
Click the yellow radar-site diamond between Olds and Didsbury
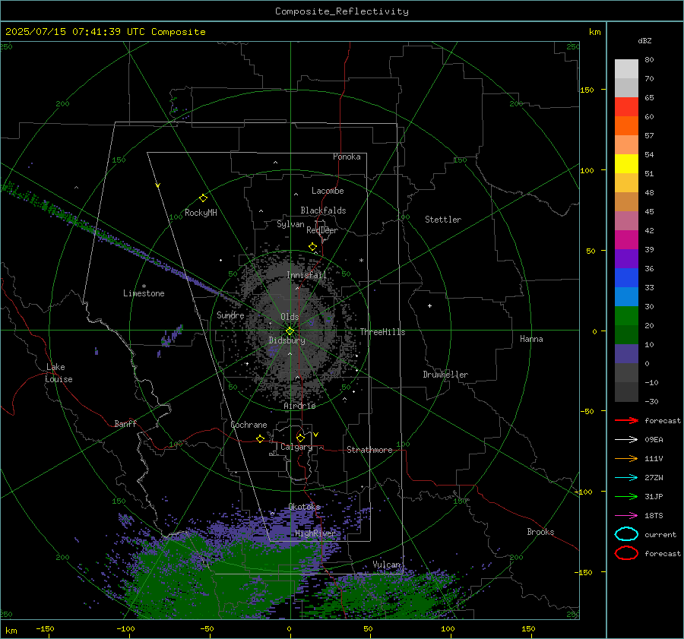point(290,331)
